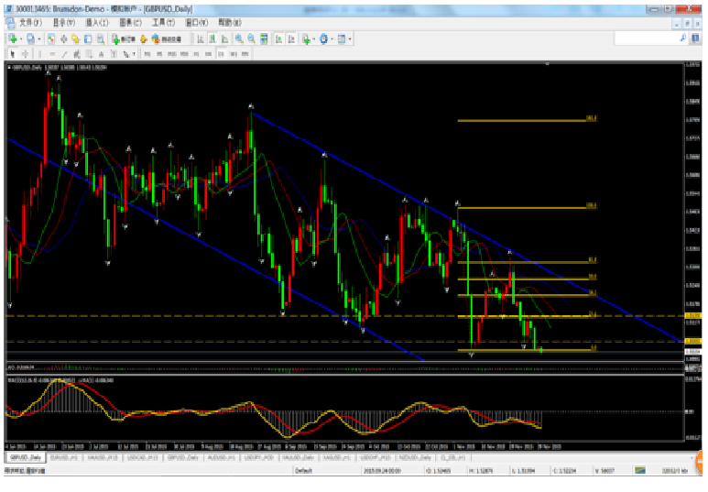Toggle chart auto scroll
The height and width of the screenshot is (492, 708).
point(279,39)
